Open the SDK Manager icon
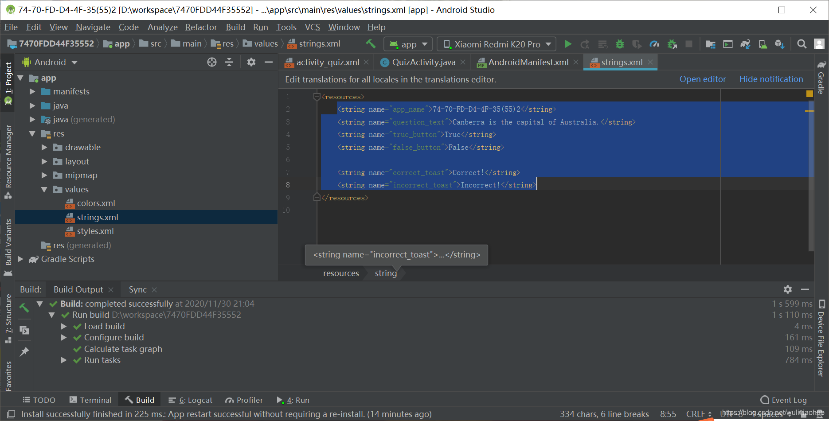 coord(780,44)
